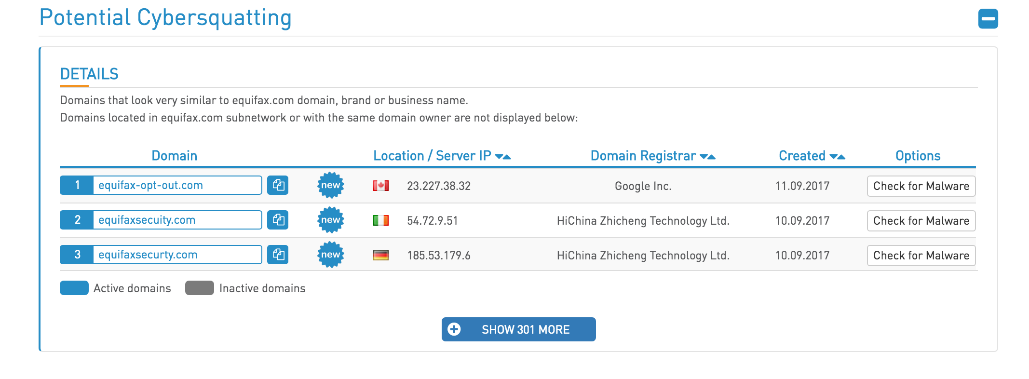
Task: Show 301 more domains
Action: click(x=518, y=329)
